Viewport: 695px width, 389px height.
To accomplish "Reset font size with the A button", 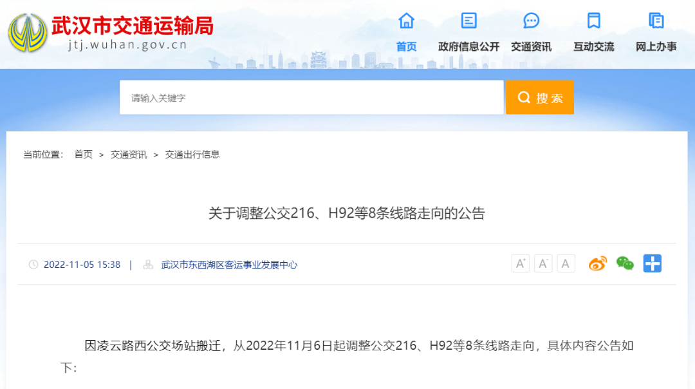I will tap(565, 263).
